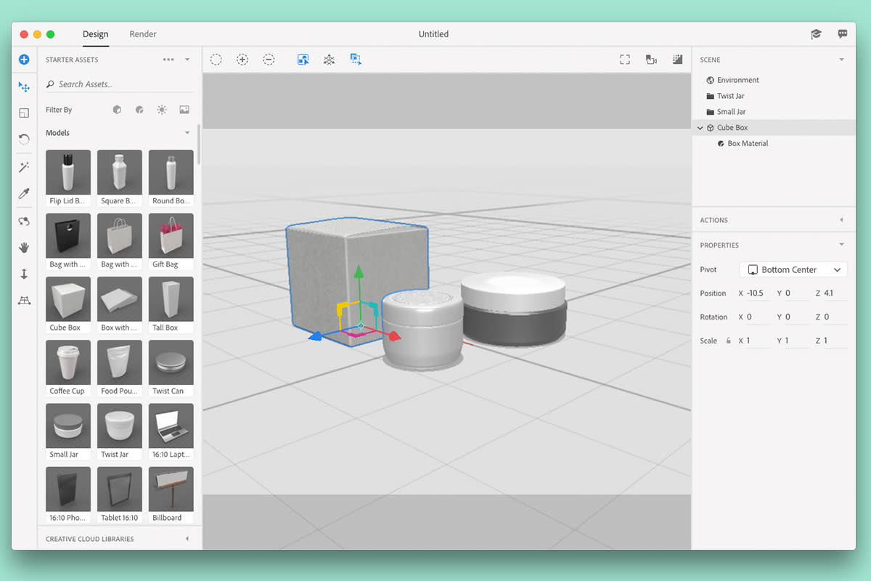
Task: Choose the Flip Lid Bottle model thumbnail
Action: pos(68,172)
